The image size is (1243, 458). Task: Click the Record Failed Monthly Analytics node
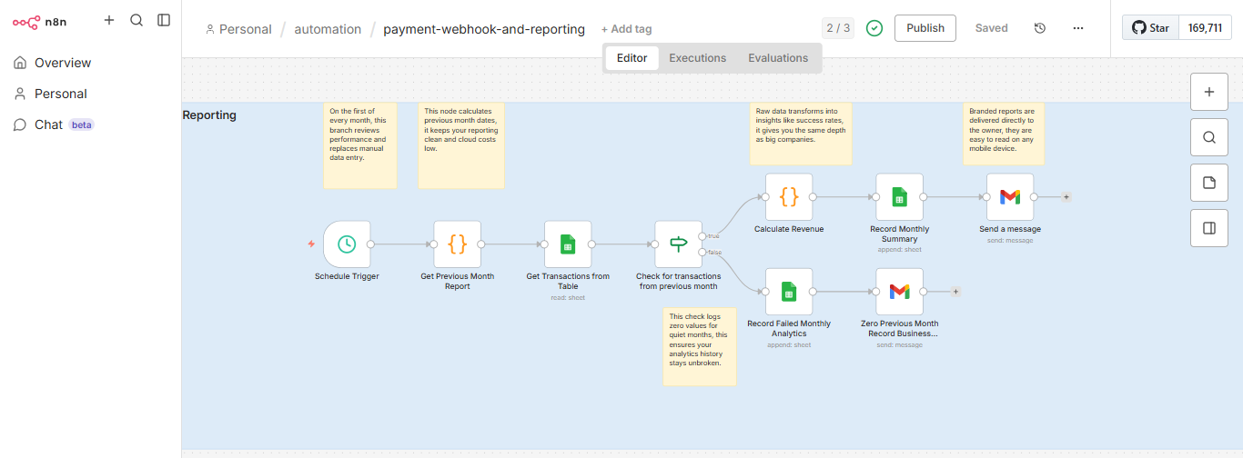tap(789, 292)
